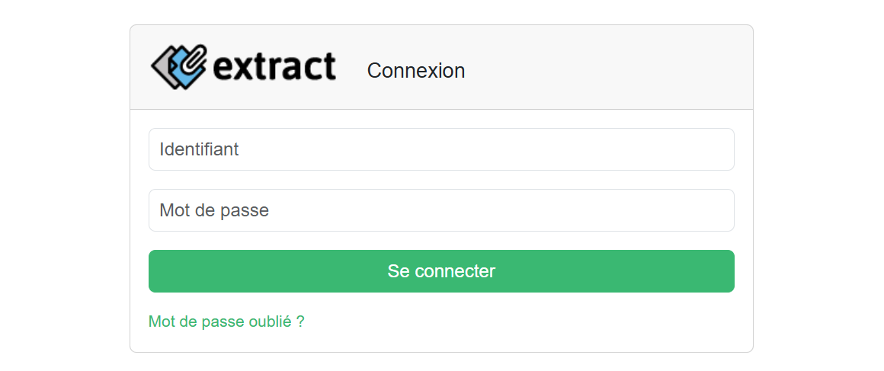
Task: Click the "extract" wordmark text
Action: 274,66
